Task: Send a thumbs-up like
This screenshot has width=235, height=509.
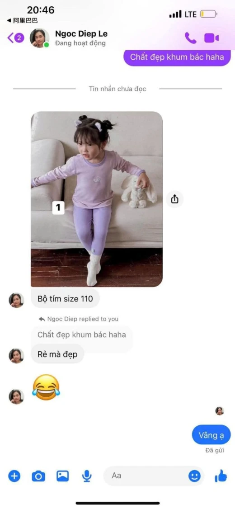Action: click(221, 476)
